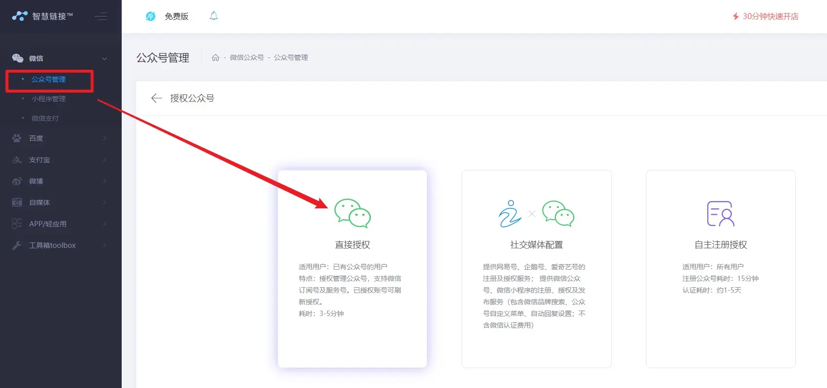Click the 公众号管理 page title
Screen dimensions: 827x388
tap(163, 58)
